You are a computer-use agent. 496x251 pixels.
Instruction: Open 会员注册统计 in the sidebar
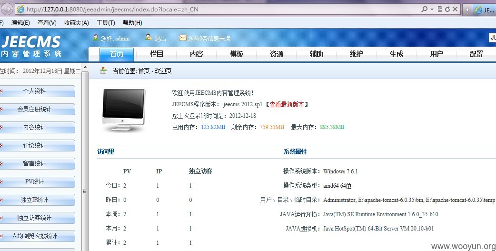click(x=37, y=109)
